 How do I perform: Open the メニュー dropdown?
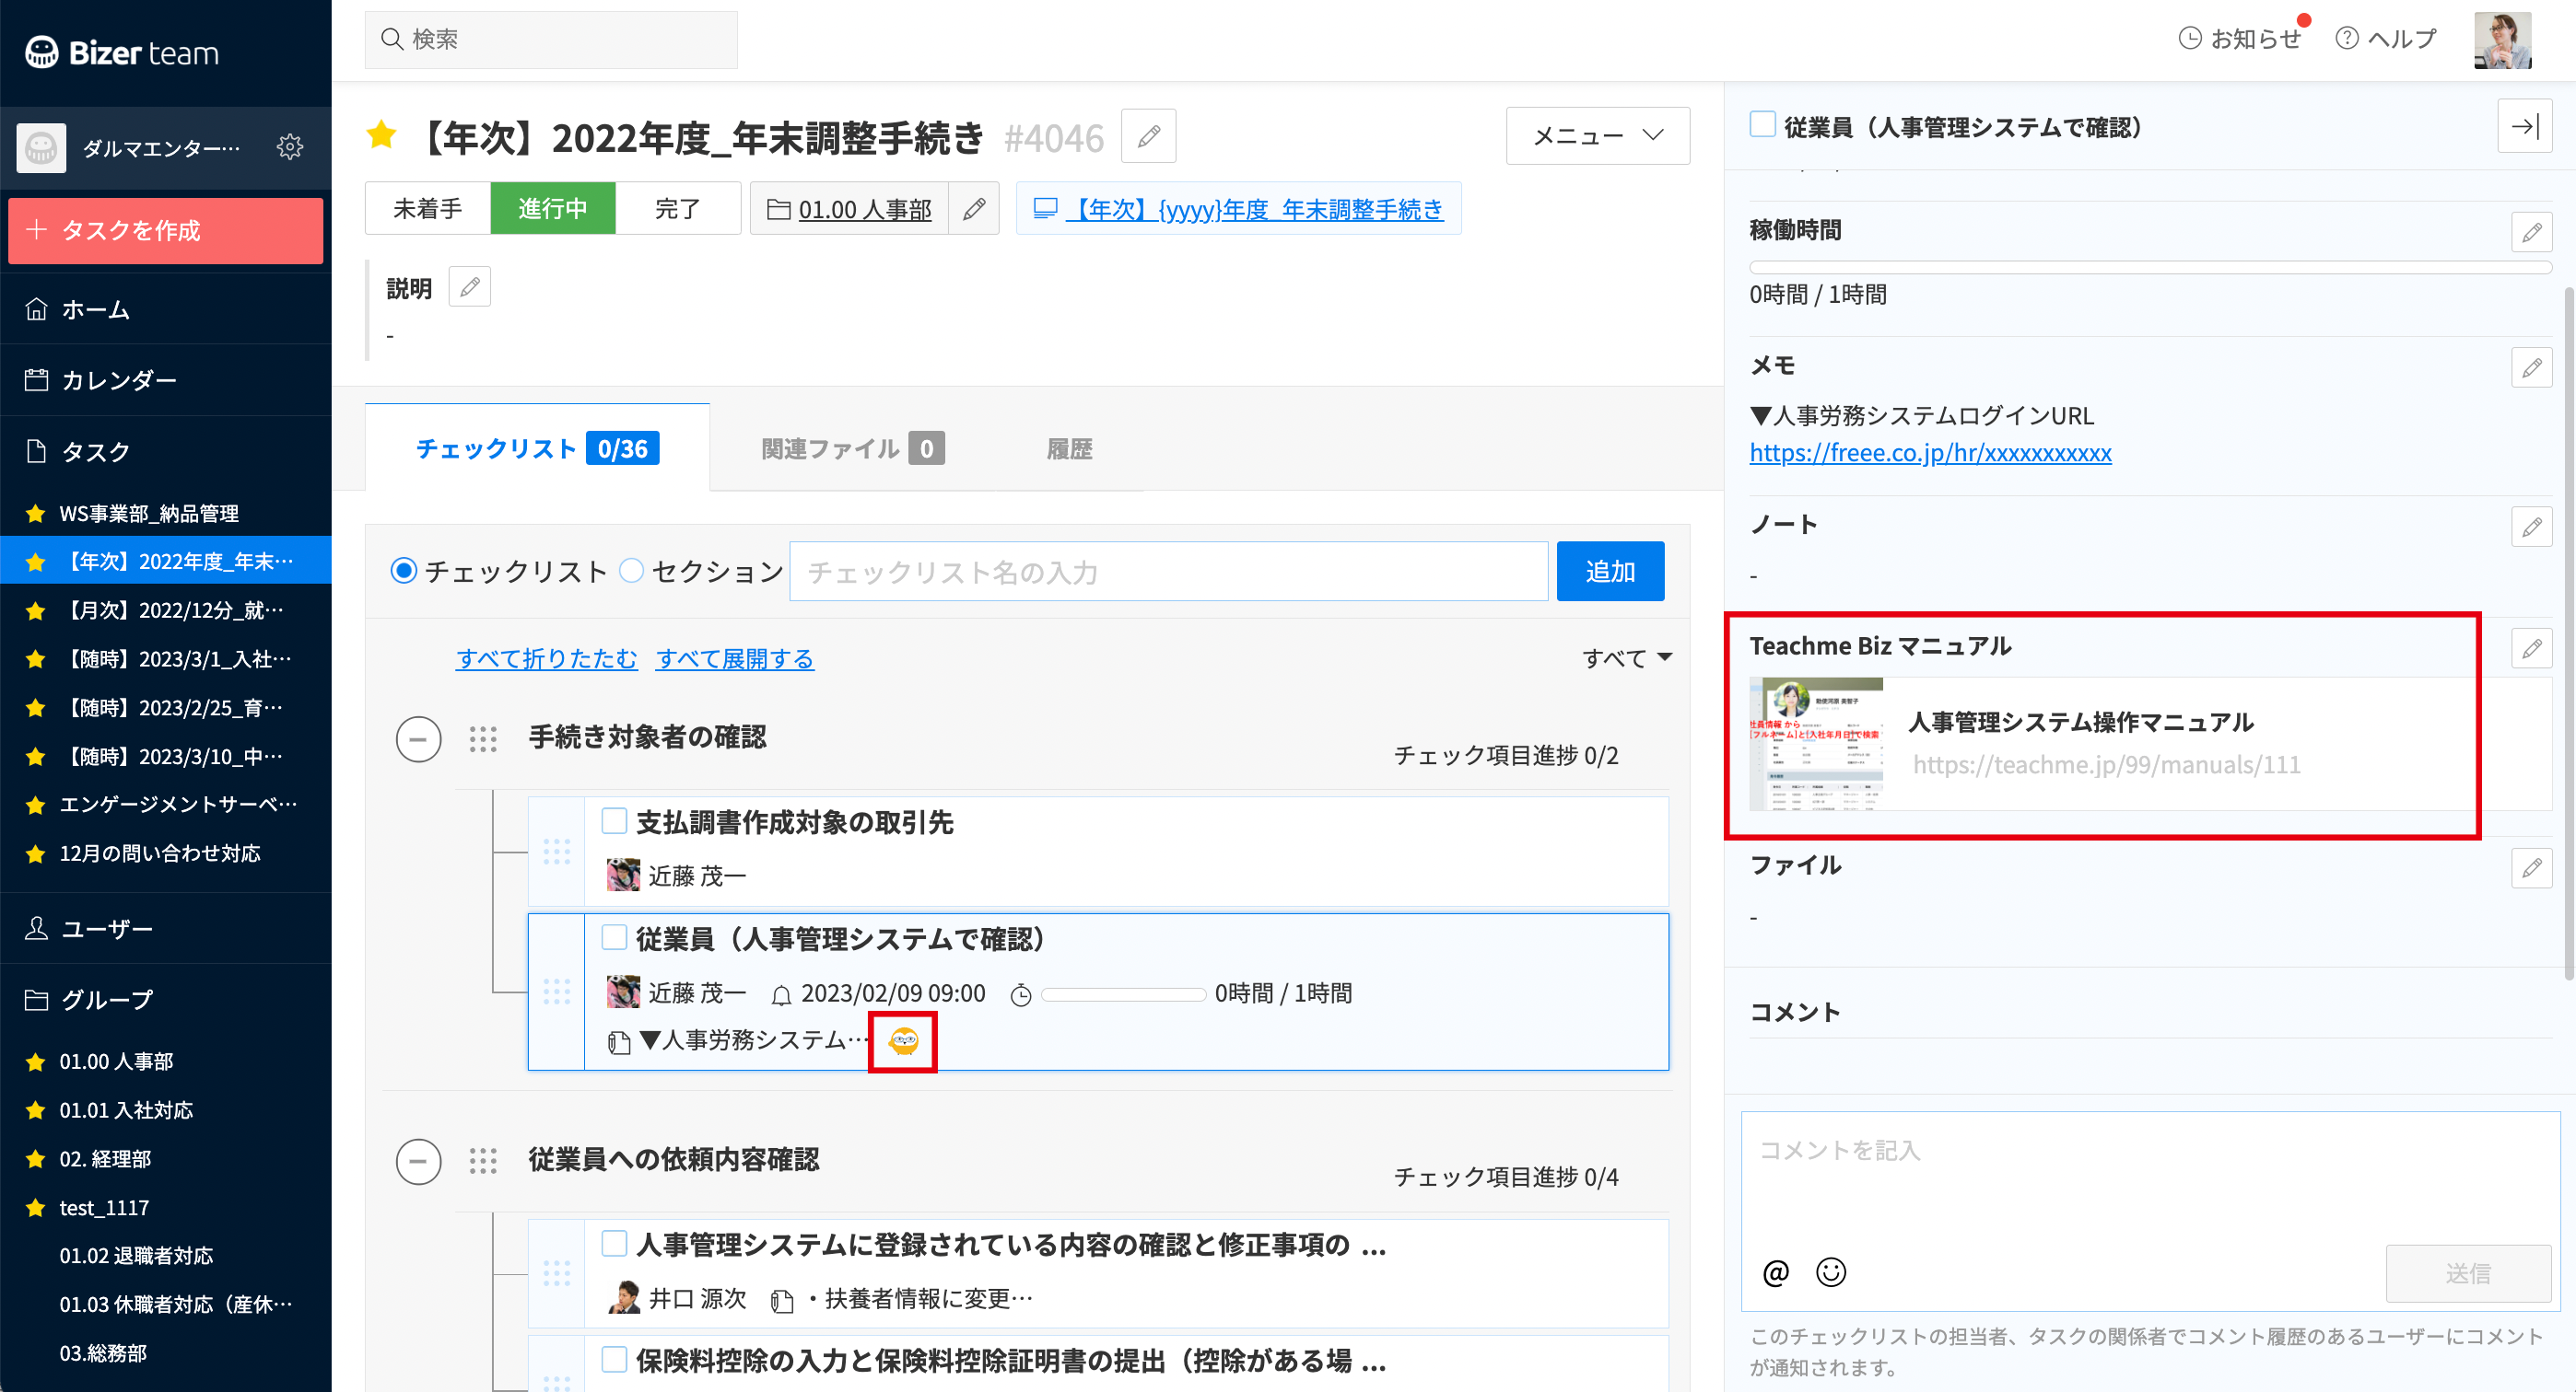[1596, 136]
